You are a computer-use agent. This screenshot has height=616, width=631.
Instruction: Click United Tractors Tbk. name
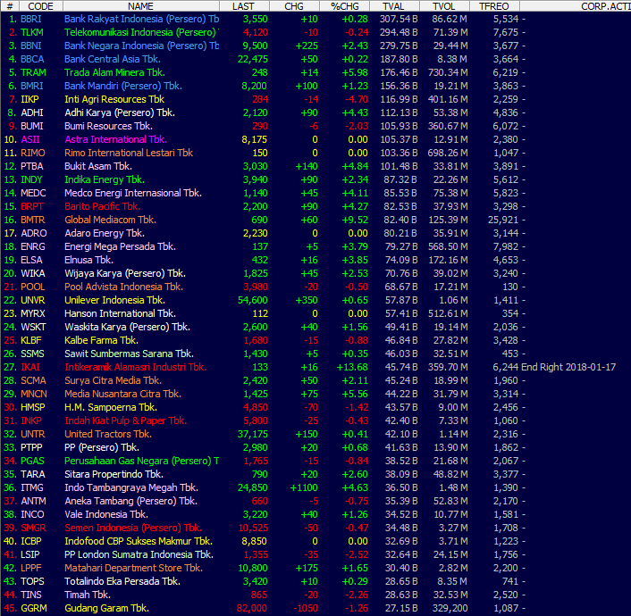point(108,434)
